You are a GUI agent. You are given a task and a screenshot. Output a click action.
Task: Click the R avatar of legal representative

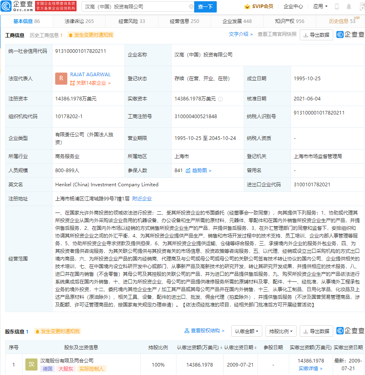[61, 79]
